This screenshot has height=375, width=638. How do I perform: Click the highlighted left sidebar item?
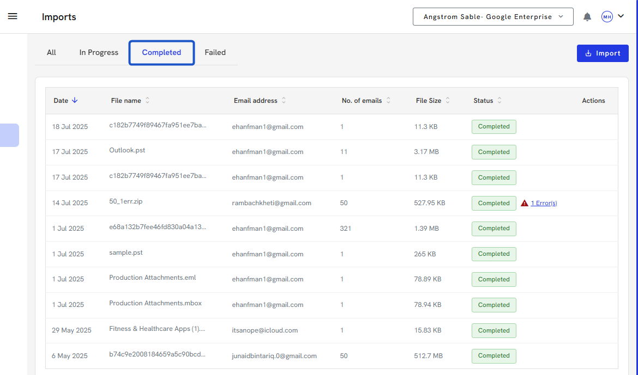coord(9,135)
